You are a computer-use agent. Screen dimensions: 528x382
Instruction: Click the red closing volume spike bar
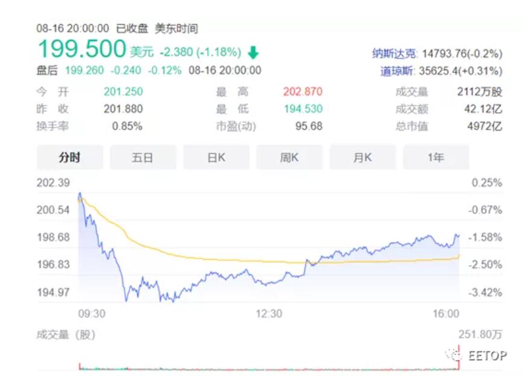coord(459,357)
